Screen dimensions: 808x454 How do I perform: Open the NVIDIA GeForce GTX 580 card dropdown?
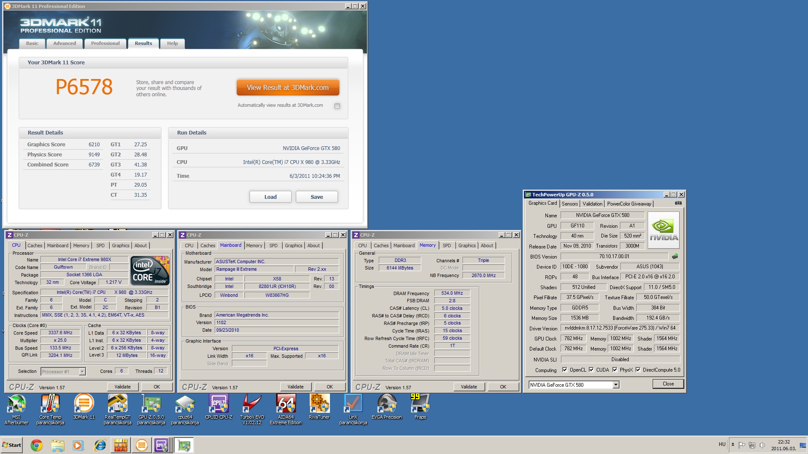(x=616, y=385)
